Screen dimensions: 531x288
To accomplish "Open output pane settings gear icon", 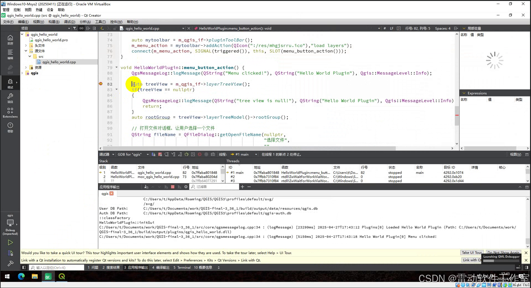I will coord(186,187).
